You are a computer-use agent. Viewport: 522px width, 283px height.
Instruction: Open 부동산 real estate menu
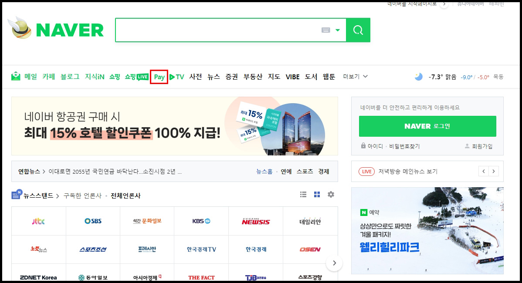pos(253,77)
